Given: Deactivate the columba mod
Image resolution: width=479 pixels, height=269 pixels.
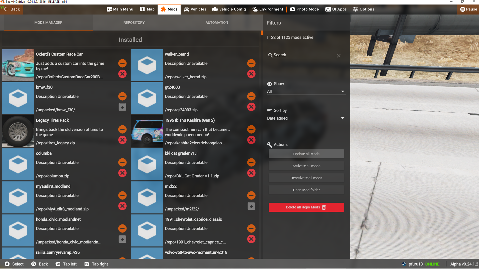Looking at the screenshot, I should pyautogui.click(x=122, y=162).
